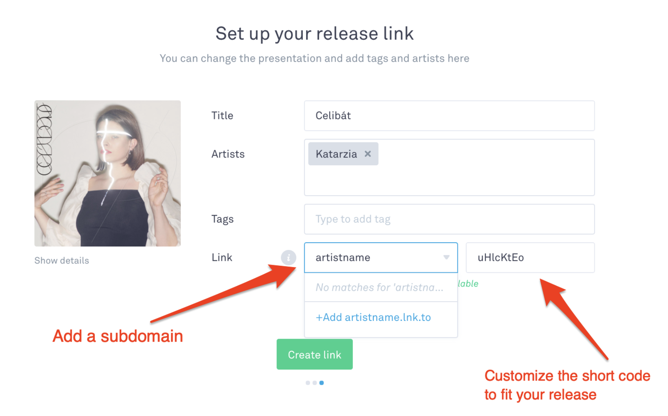Click the active third pagination dot
The height and width of the screenshot is (416, 668).
click(x=322, y=383)
